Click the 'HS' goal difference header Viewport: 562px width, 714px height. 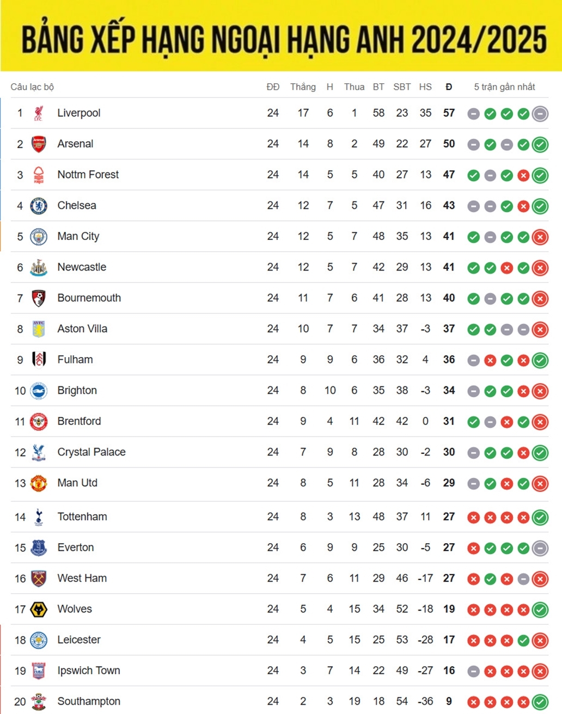point(425,87)
